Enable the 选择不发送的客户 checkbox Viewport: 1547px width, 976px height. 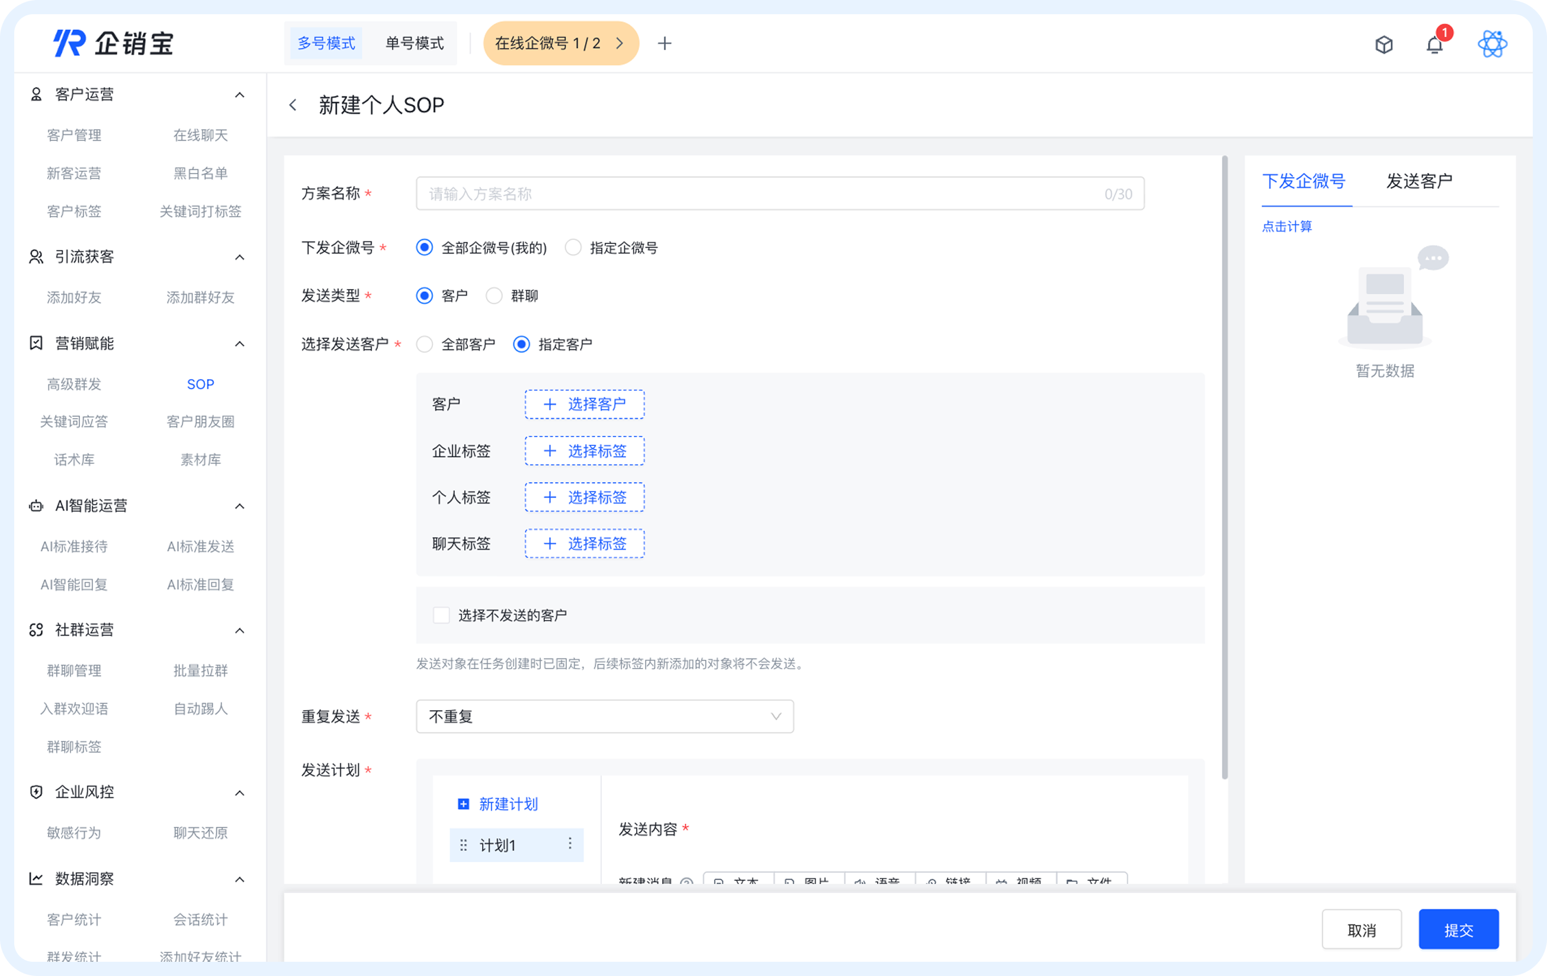point(441,615)
